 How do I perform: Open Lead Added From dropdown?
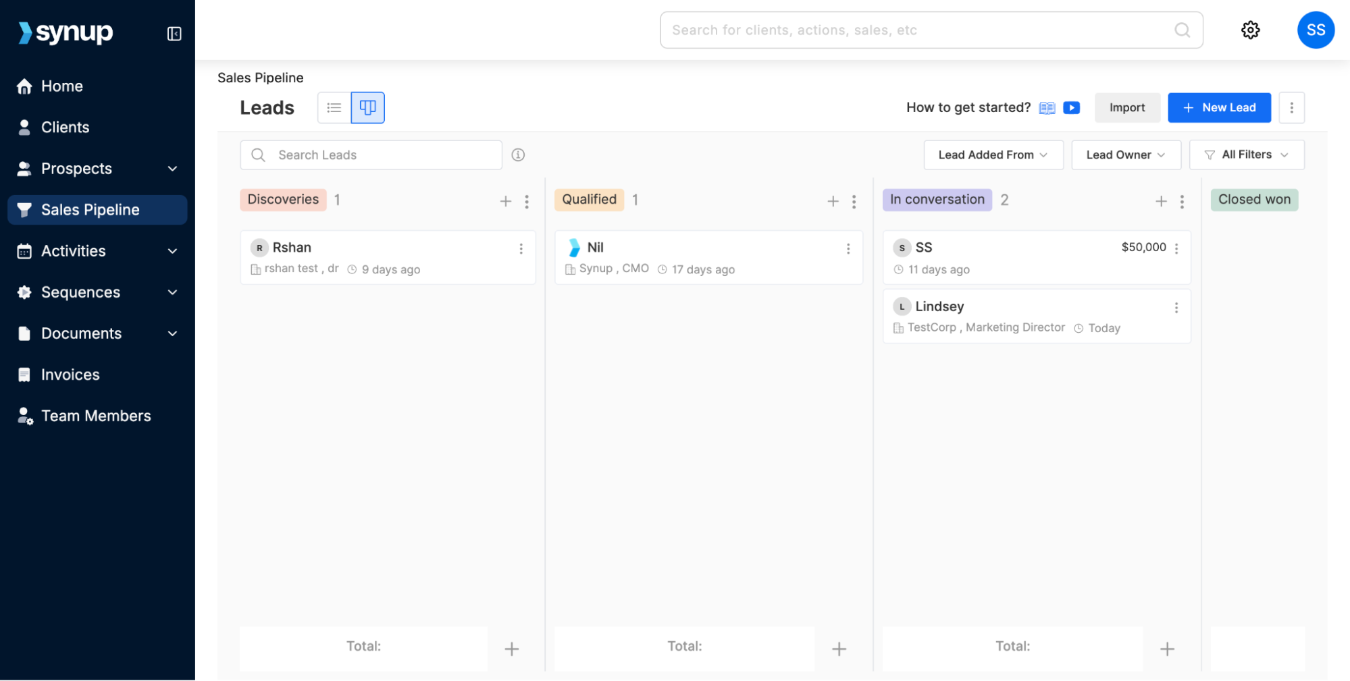point(993,155)
